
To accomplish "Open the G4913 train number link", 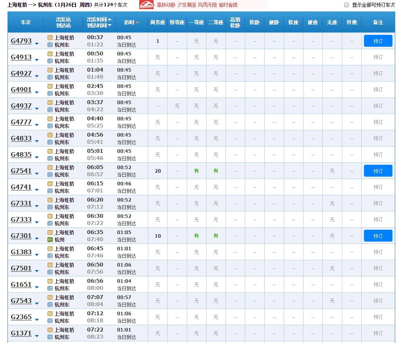I will (x=21, y=57).
